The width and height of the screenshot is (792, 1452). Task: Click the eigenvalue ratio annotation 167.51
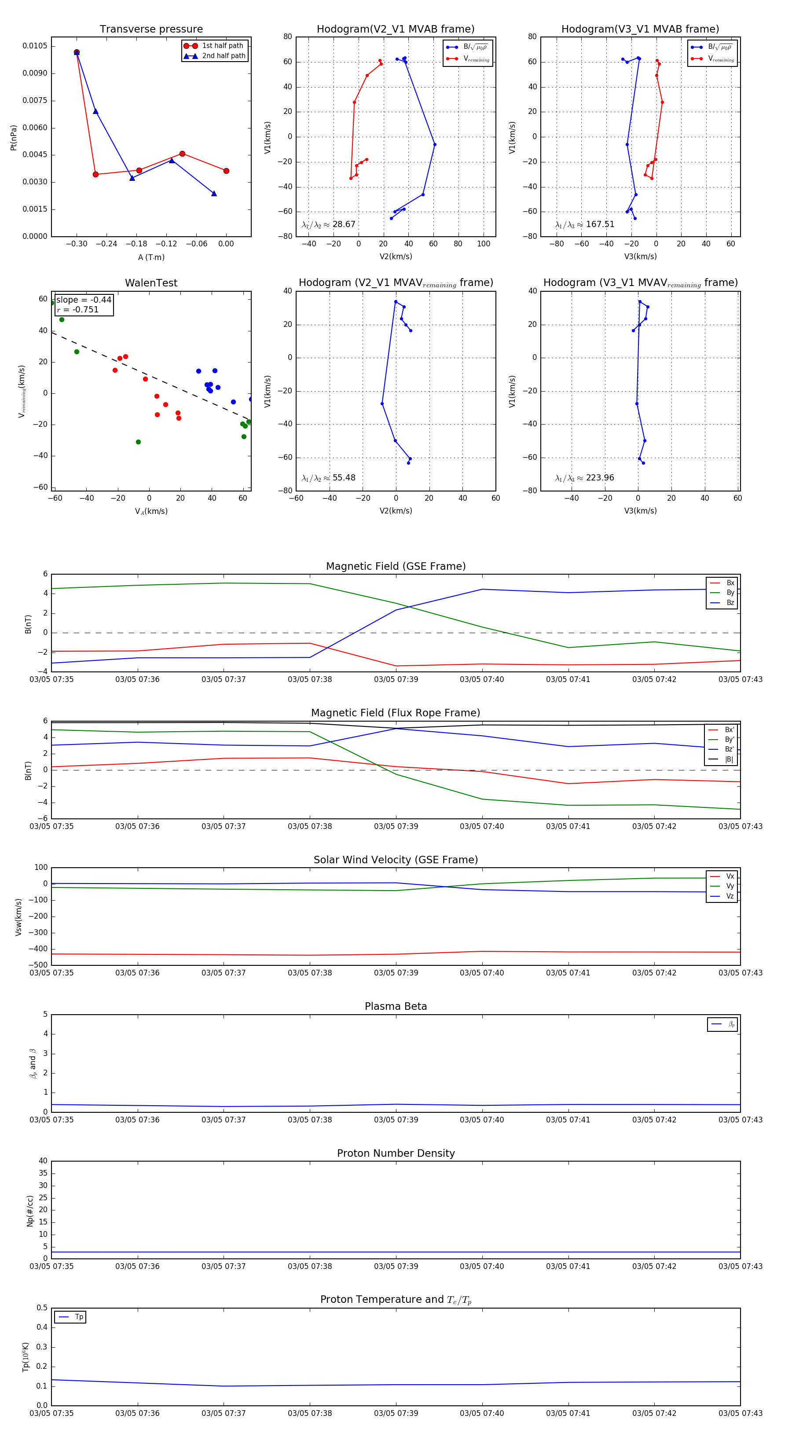[x=585, y=224]
